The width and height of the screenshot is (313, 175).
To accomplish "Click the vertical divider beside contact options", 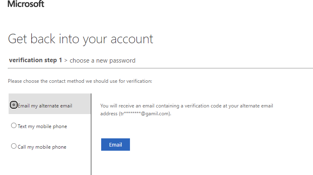I will (x=91, y=136).
